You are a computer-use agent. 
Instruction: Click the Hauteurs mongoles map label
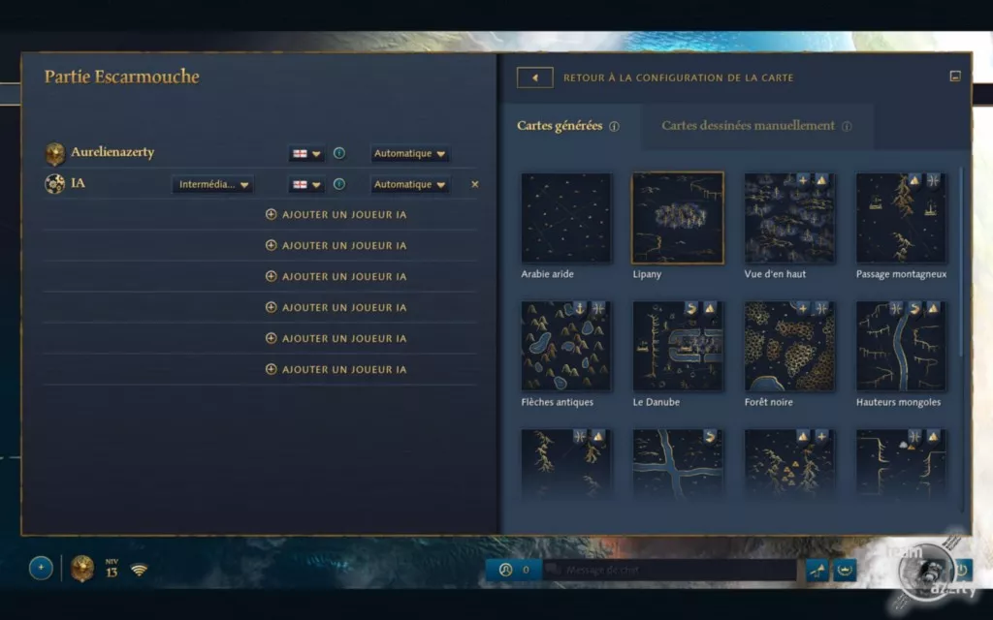898,402
